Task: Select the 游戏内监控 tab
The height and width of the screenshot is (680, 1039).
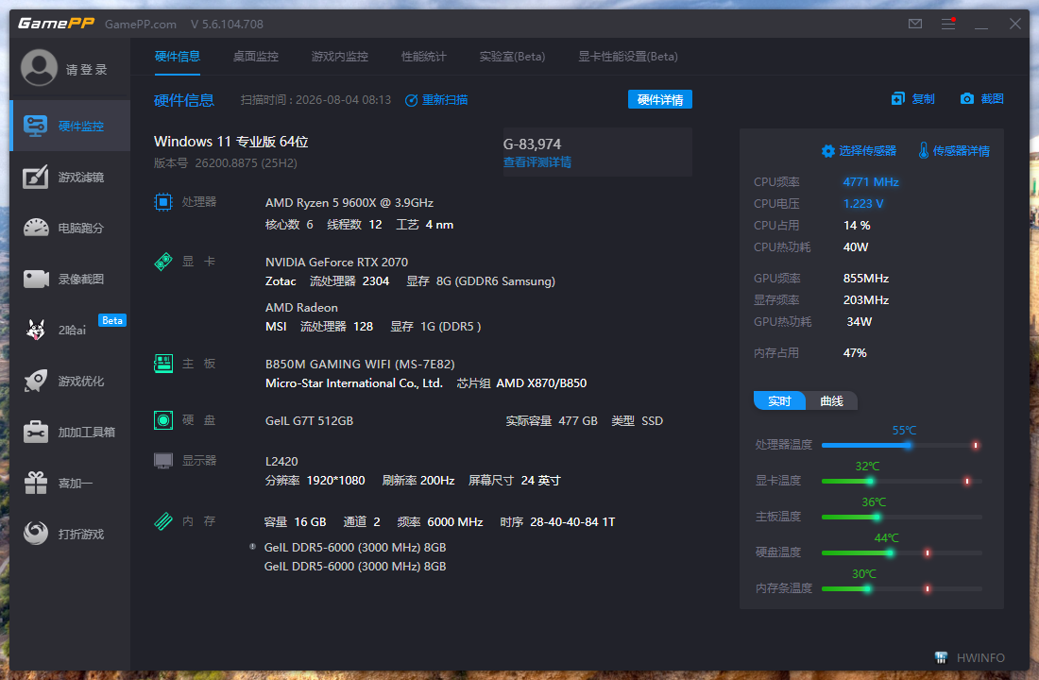Action: 340,57
